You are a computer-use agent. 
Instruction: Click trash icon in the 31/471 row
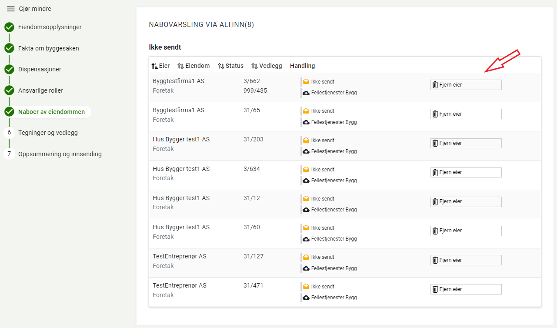point(435,289)
